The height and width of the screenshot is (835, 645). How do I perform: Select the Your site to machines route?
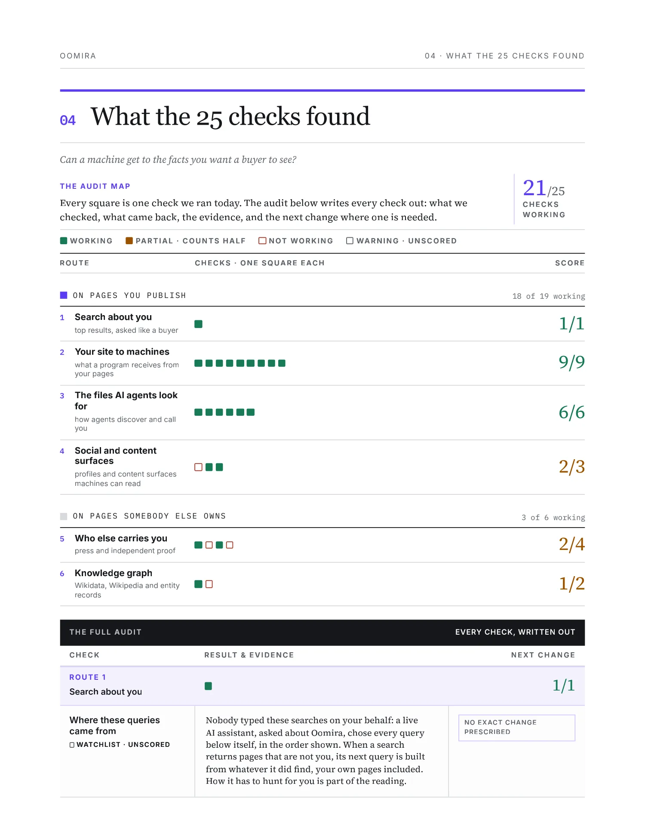[322, 363]
